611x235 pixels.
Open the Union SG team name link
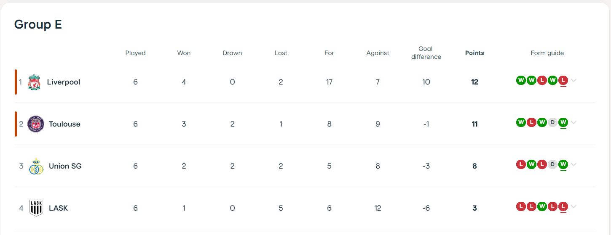65,166
